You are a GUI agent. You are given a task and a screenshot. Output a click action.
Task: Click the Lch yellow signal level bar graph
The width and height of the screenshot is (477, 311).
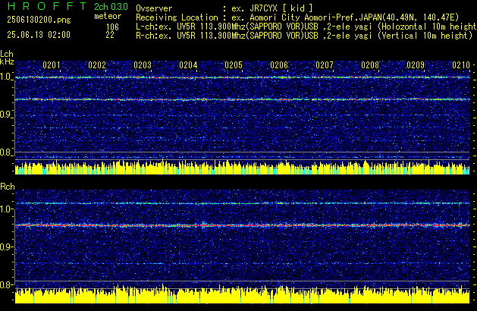(x=242, y=168)
